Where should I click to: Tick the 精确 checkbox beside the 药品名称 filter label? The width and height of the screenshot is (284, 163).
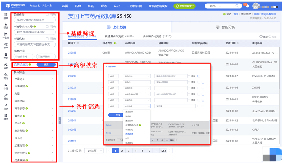47,14
